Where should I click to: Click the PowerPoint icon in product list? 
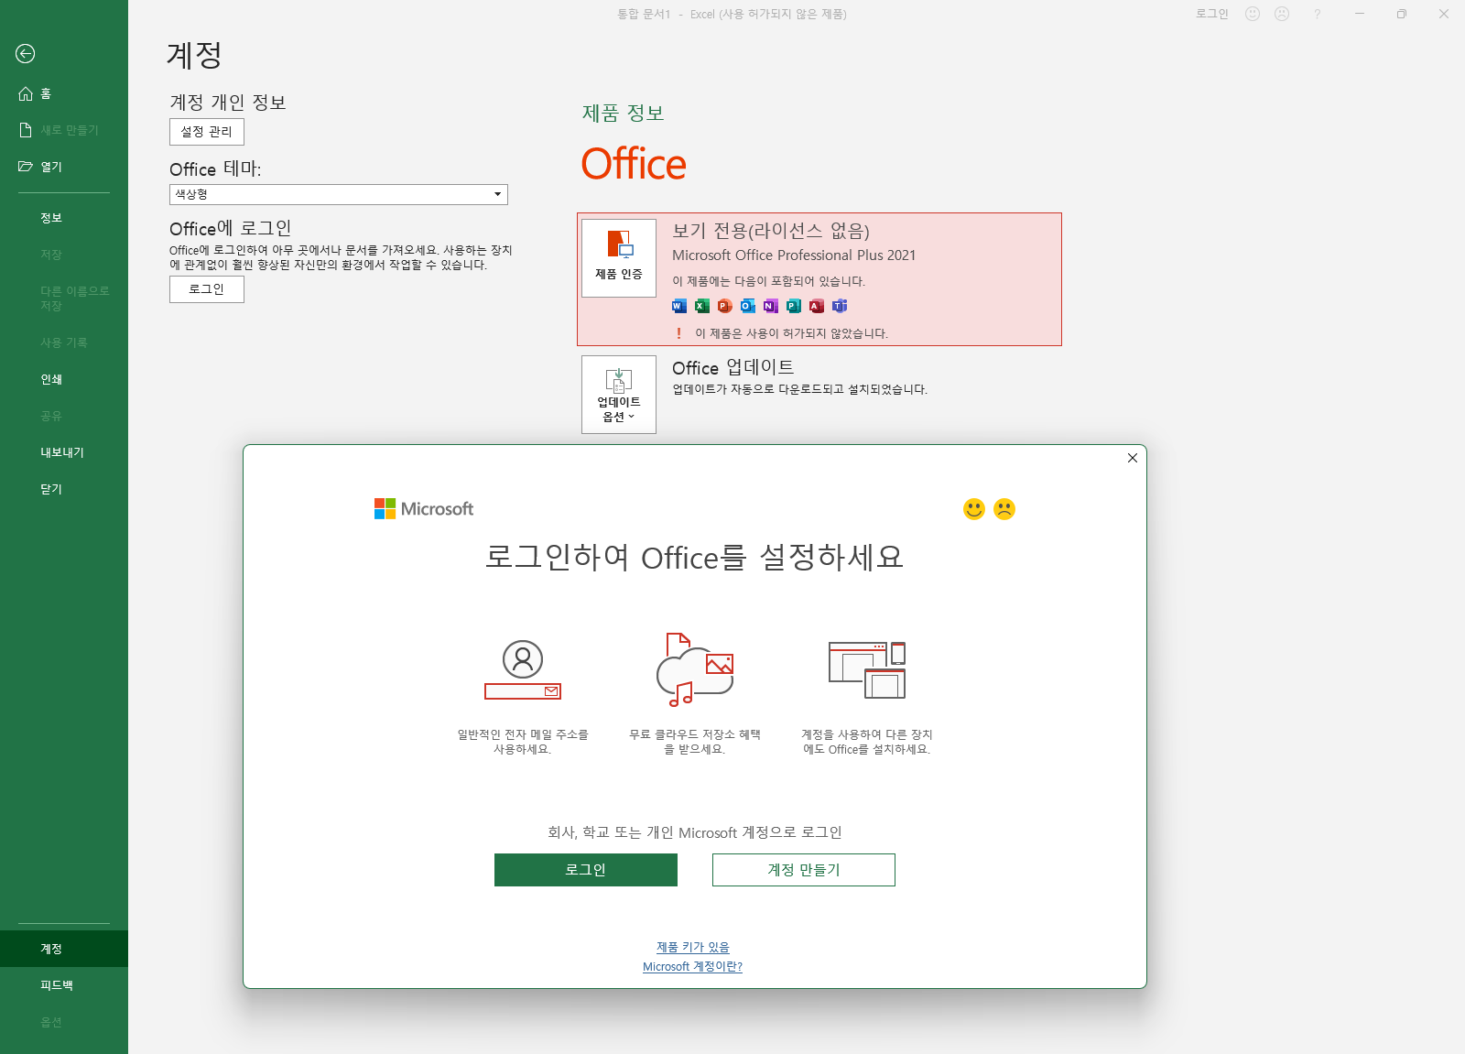coord(725,306)
